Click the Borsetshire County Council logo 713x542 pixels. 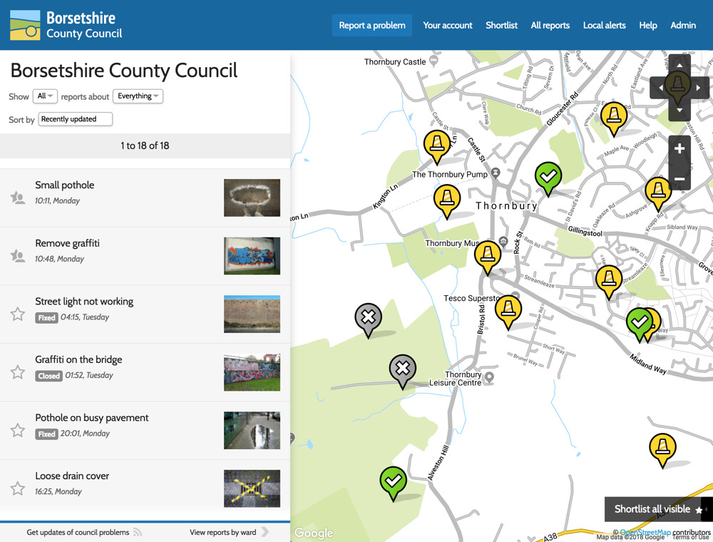point(65,24)
